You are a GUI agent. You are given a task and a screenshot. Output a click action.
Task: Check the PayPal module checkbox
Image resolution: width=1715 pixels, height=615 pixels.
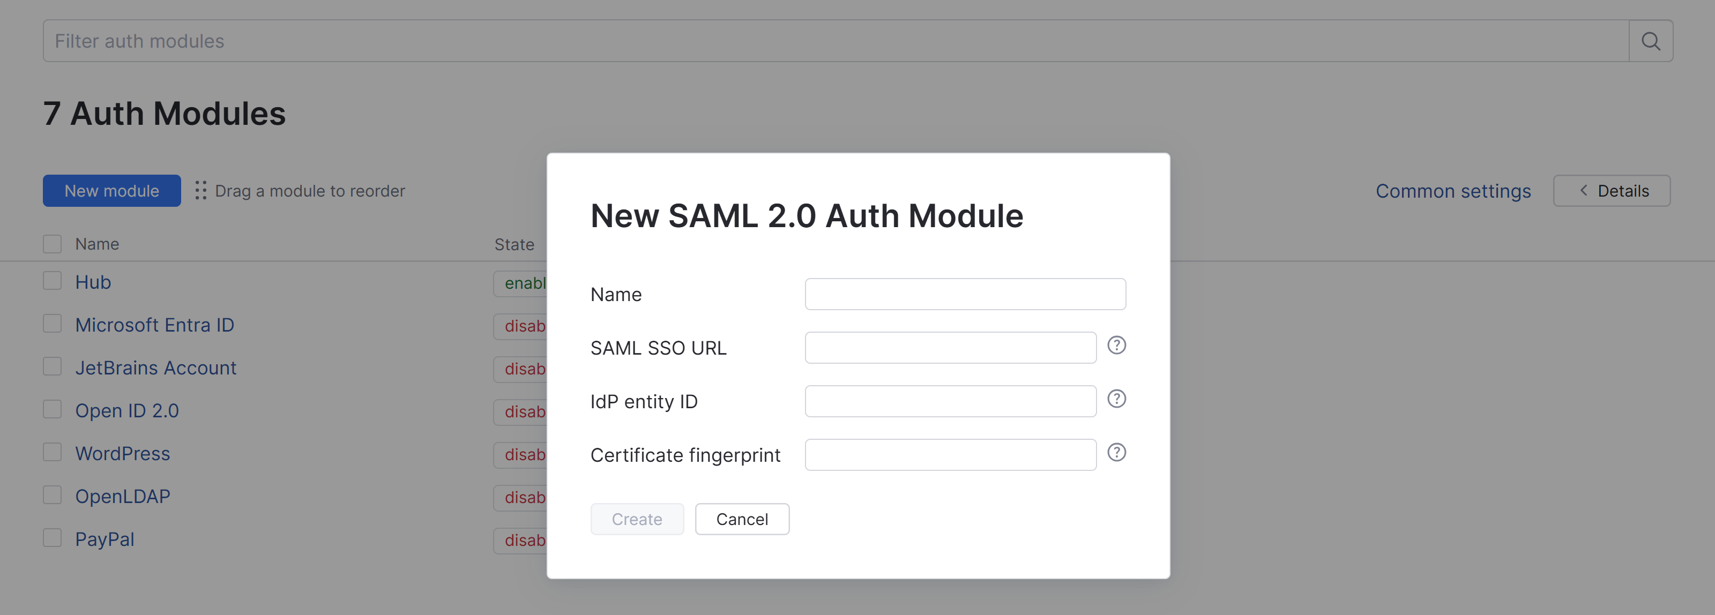point(52,537)
